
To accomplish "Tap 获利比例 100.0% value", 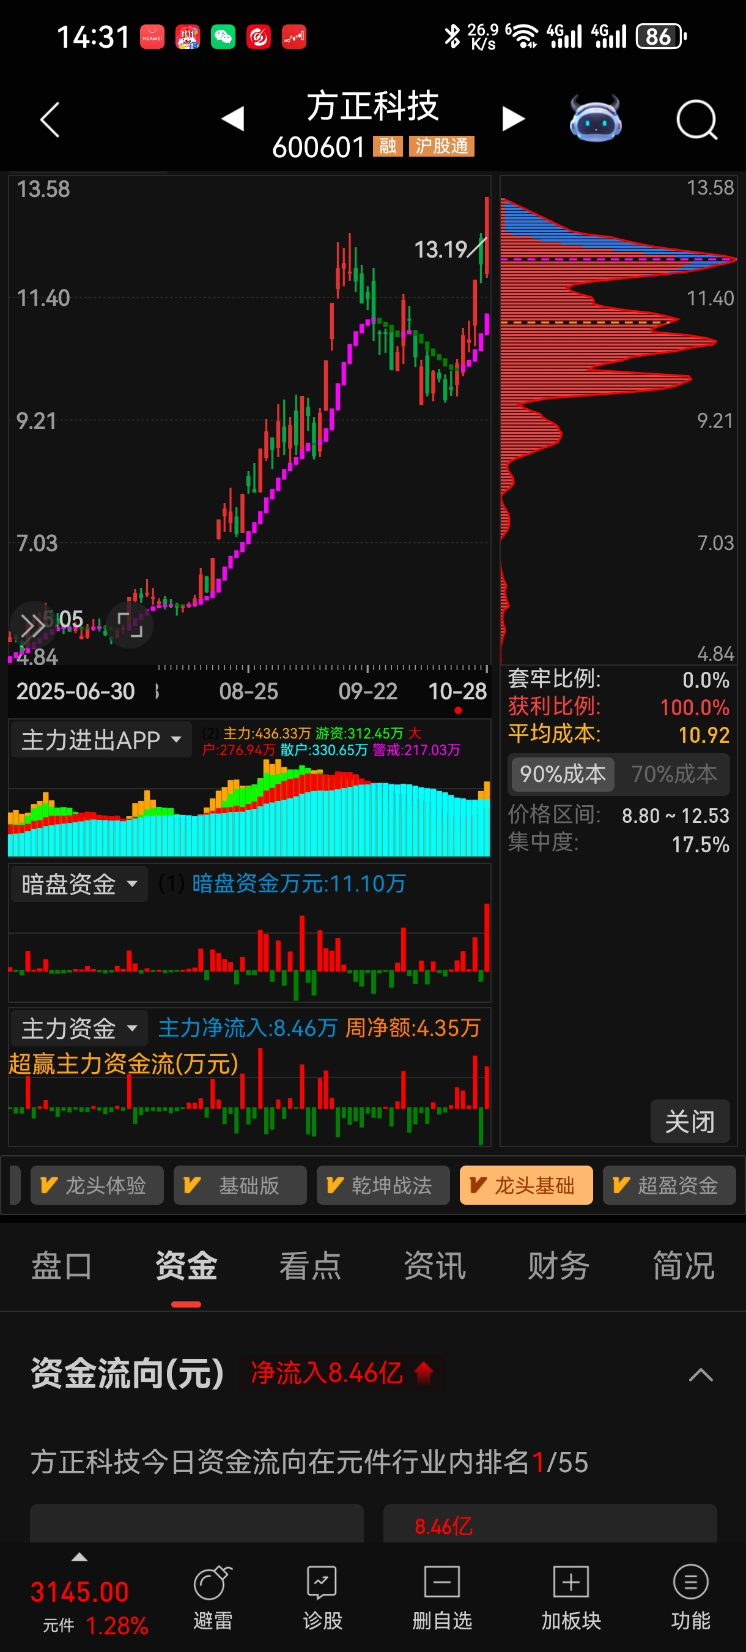I will (x=695, y=707).
